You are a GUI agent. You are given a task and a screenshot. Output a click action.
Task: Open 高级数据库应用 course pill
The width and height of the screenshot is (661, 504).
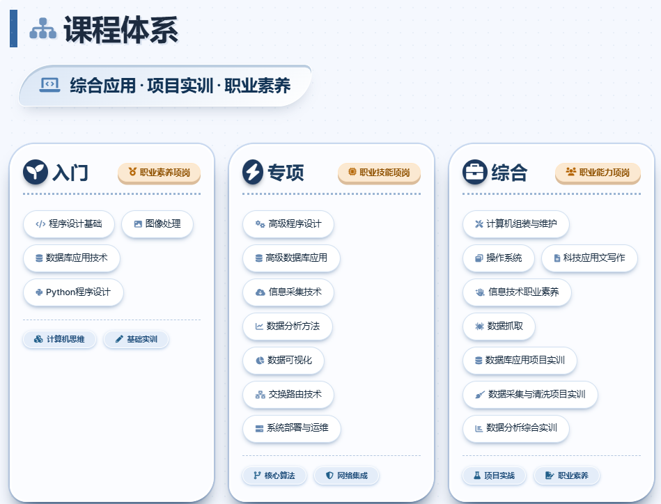(291, 258)
